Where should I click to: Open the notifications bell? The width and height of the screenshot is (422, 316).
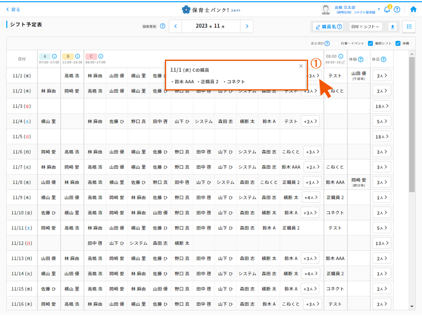point(387,9)
